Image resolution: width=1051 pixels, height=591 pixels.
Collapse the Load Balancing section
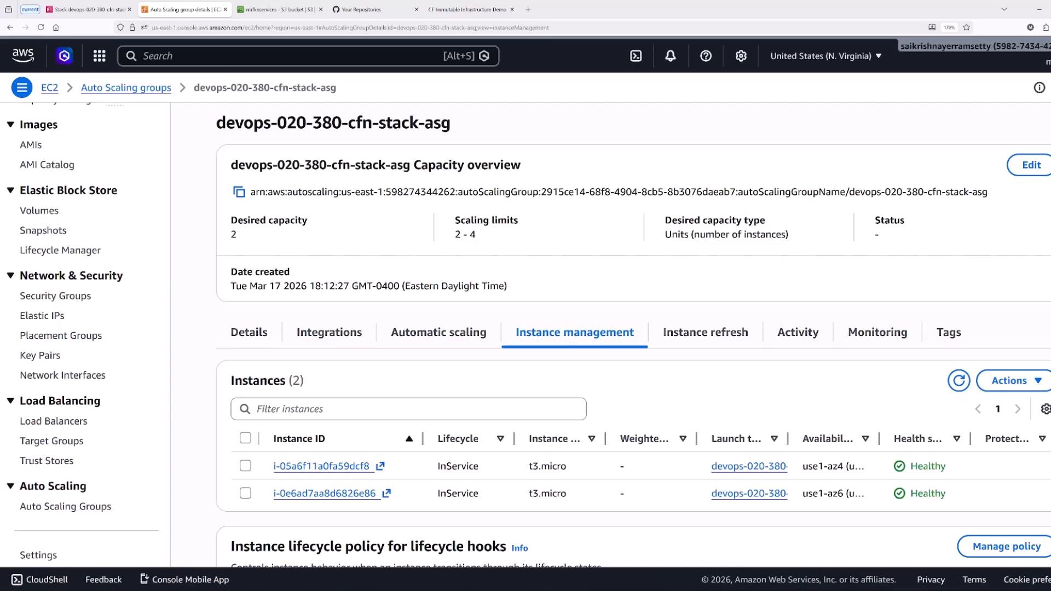point(10,401)
